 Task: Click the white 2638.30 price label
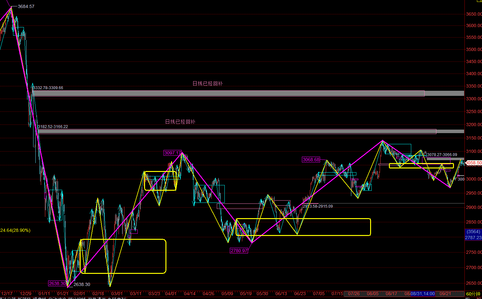pos(82,284)
